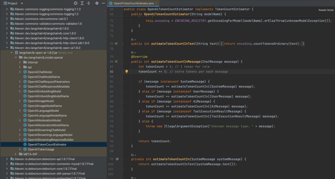
Task: Click ENCODING_REGISTRY on line 71
Action: point(190,21)
